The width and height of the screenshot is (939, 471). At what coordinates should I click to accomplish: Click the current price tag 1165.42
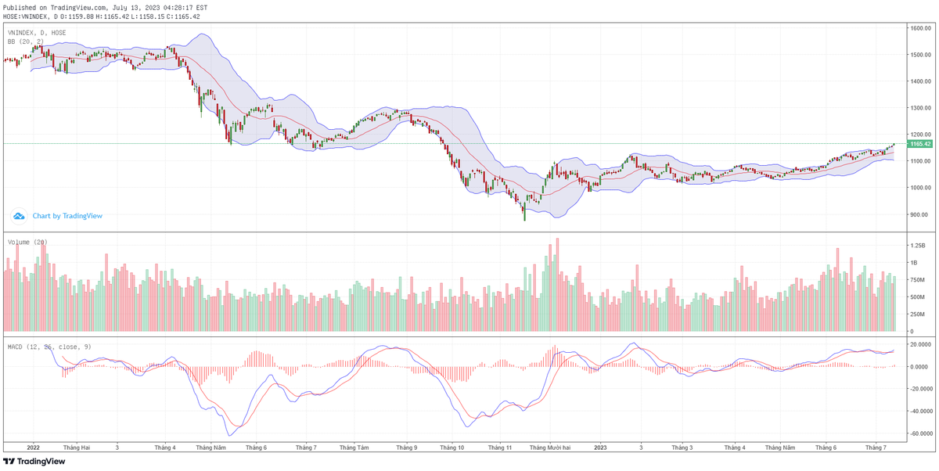pyautogui.click(x=919, y=144)
